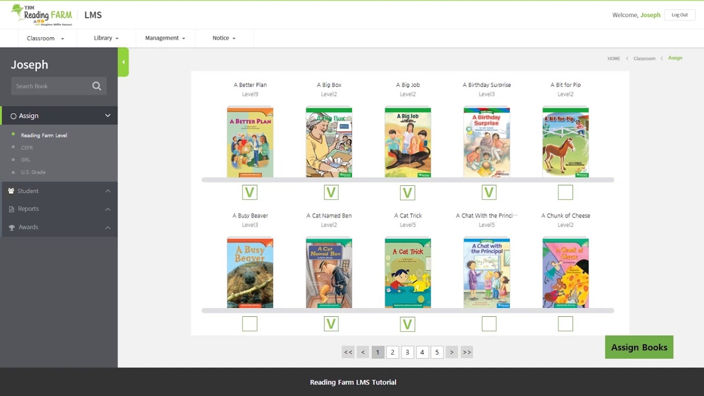This screenshot has height=396, width=704.
Task: Click the Awards trophy icon
Action: (x=12, y=227)
